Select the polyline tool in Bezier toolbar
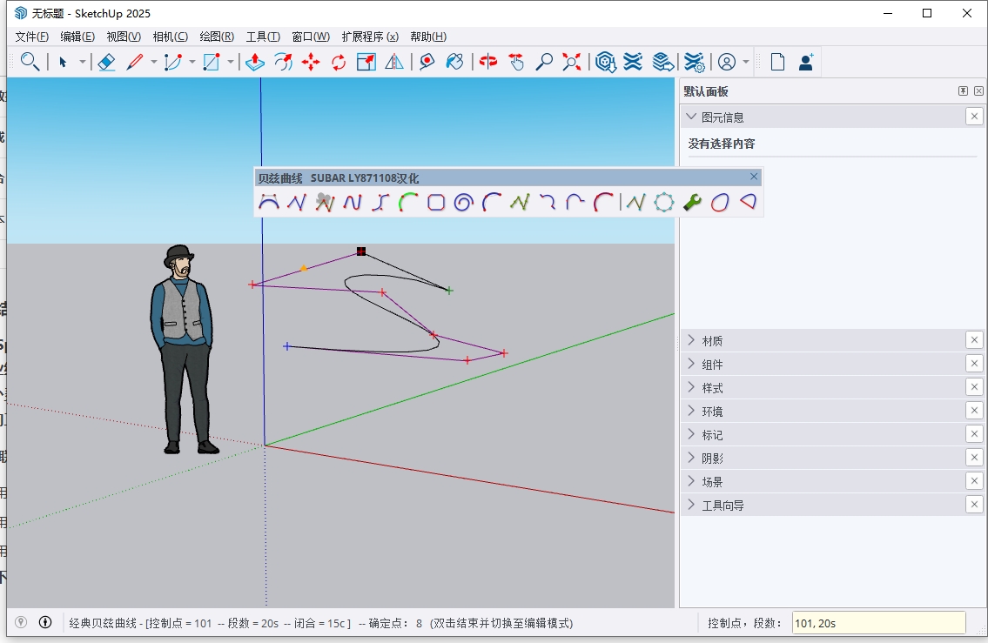This screenshot has width=988, height=643. [297, 202]
